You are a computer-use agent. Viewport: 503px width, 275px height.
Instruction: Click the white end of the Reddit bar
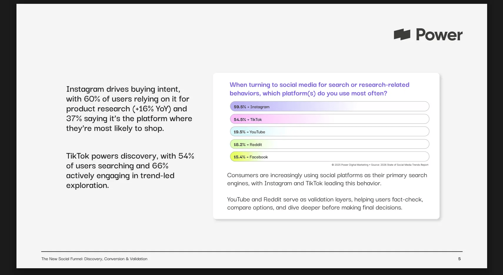[412, 144]
